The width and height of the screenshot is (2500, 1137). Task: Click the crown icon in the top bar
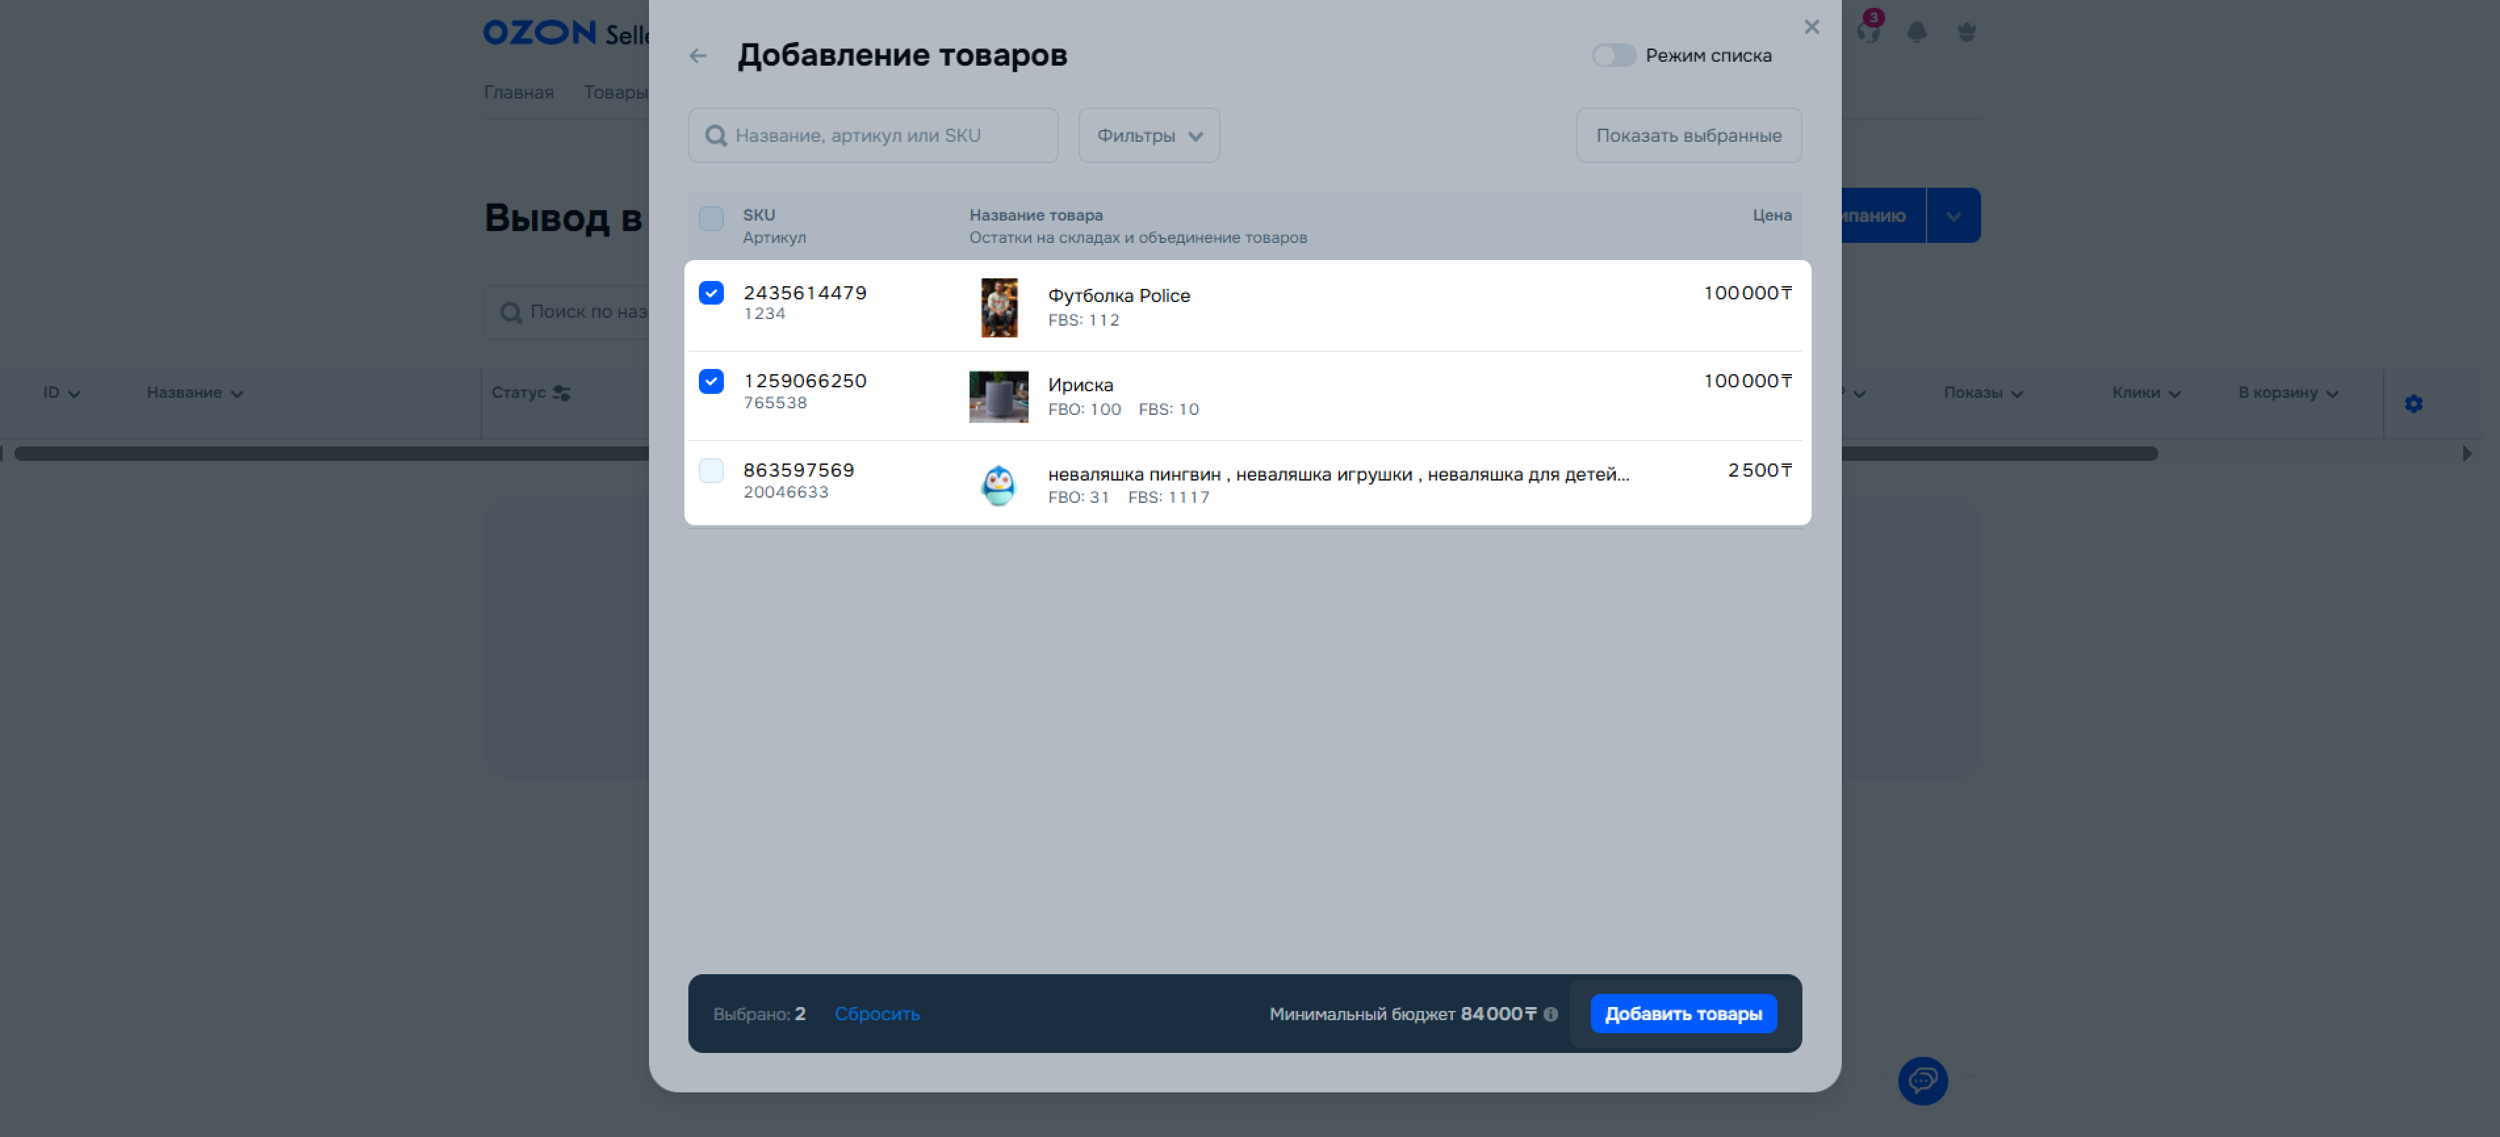point(1966,31)
